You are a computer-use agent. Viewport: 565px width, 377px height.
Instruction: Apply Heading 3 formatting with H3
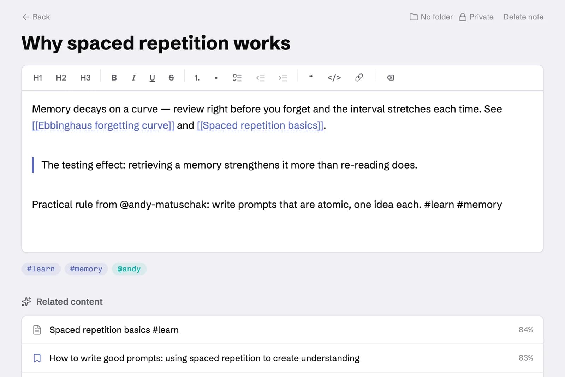(85, 78)
